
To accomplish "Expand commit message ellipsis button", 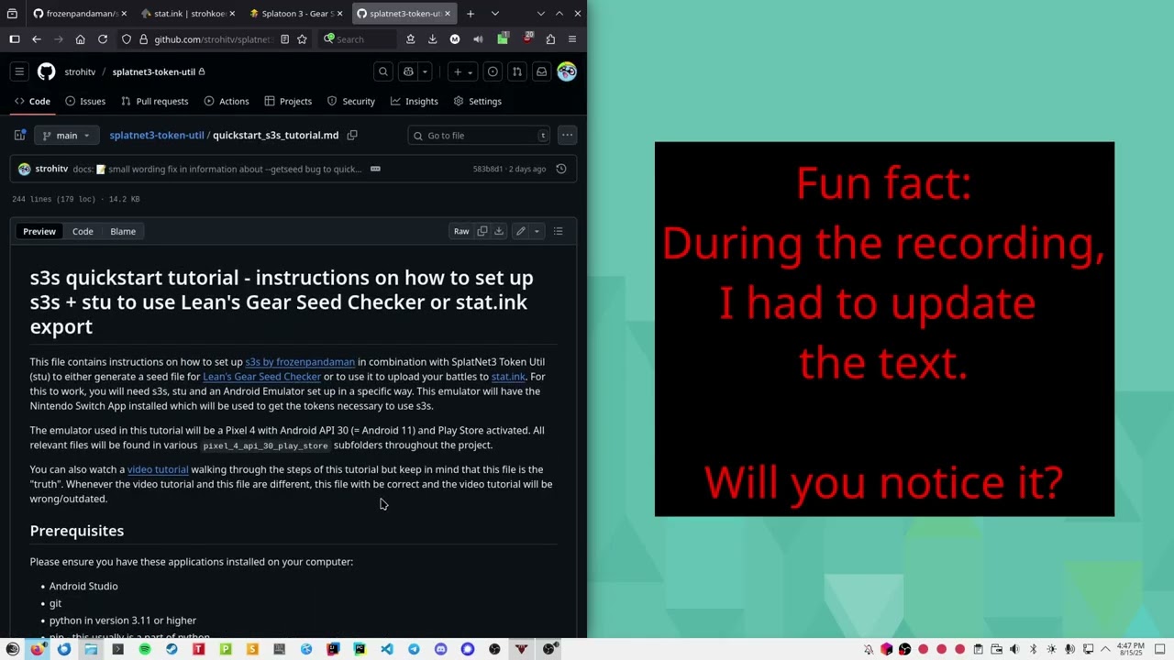I will click(x=375, y=169).
